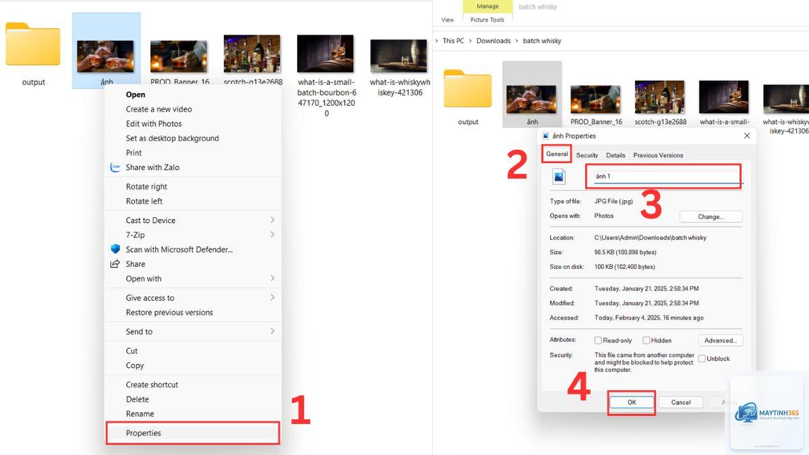Expand the Open with submenu arrow

click(272, 278)
